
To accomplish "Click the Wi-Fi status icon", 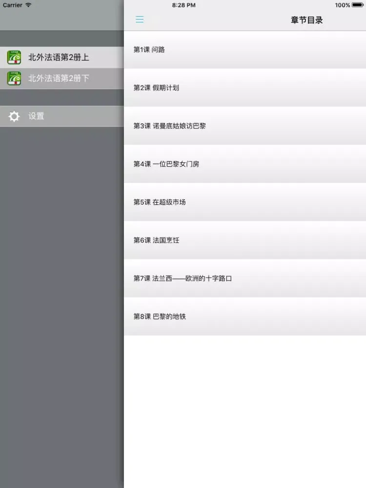I will [28, 5].
